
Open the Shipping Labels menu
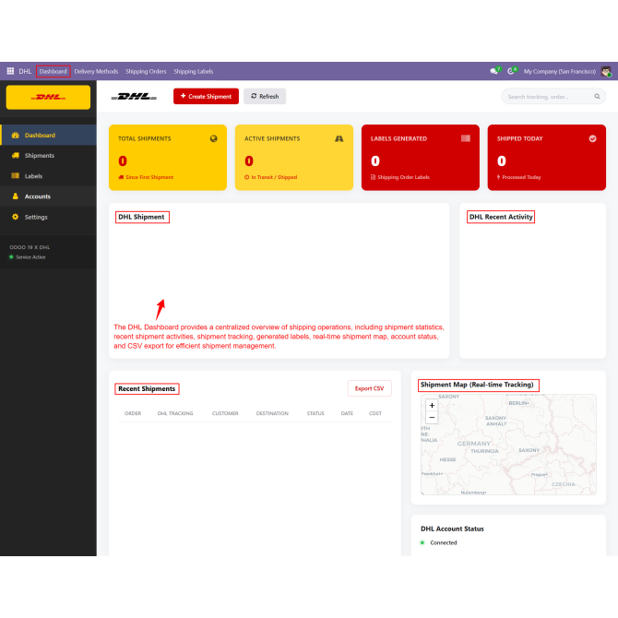pos(194,71)
